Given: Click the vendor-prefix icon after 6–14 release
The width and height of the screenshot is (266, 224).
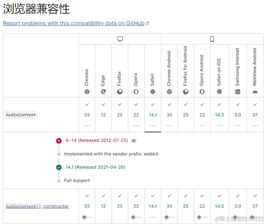Looking at the screenshot, I should pos(134,141).
